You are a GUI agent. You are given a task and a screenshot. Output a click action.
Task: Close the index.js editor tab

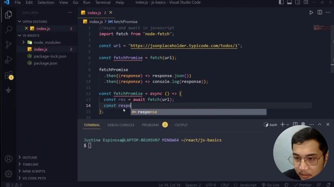tap(111, 12)
